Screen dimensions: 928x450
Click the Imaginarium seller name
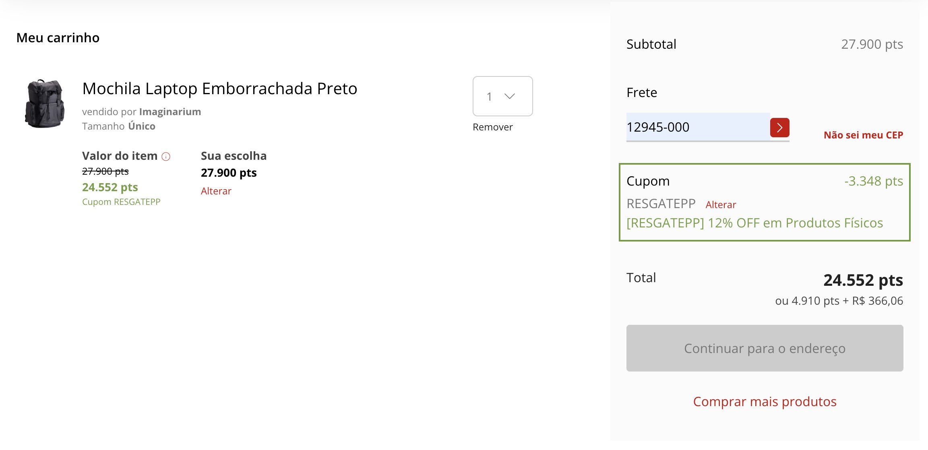tap(170, 112)
